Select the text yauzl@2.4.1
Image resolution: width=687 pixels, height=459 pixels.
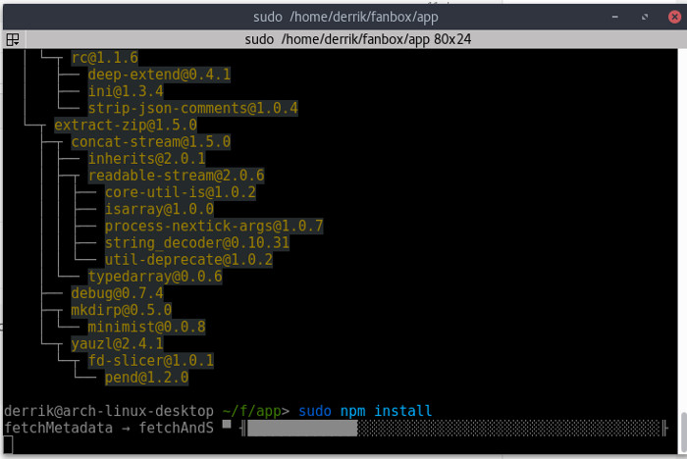coord(117,343)
